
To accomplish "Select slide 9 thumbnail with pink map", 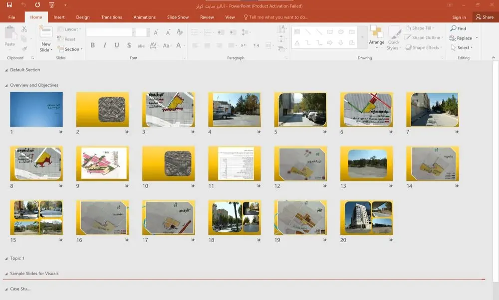I will click(x=102, y=163).
